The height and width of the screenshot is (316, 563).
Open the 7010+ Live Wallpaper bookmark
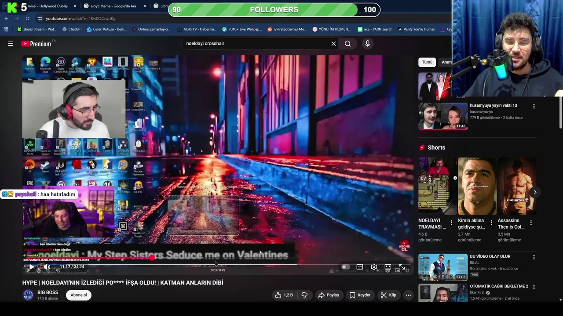pos(242,29)
